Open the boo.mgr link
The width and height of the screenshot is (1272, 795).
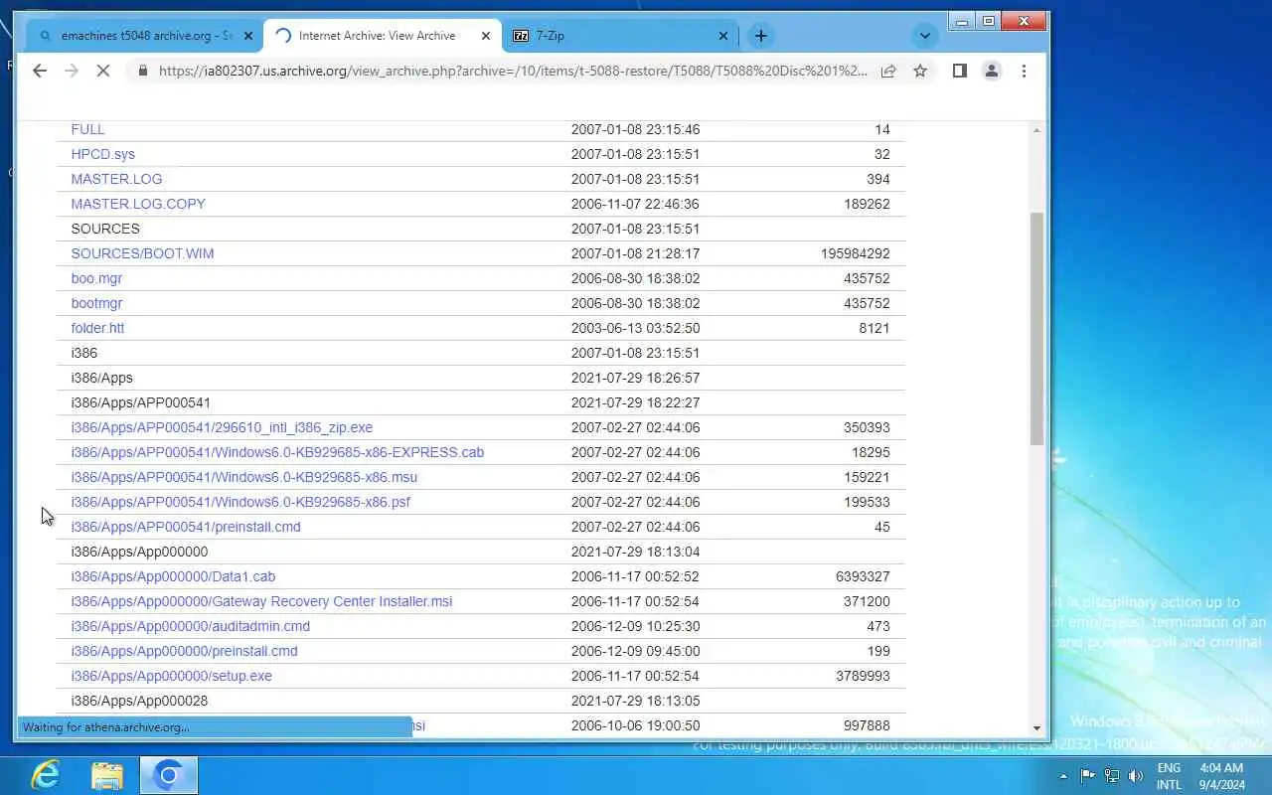(x=96, y=278)
